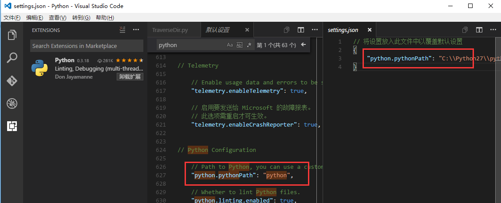
Task: Open the Source Control git view
Action: [x=12, y=81]
